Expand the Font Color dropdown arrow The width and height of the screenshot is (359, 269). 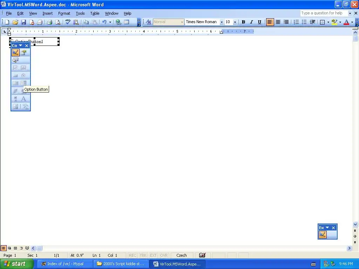click(352, 22)
